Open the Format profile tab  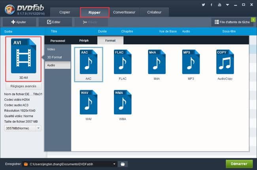(x=110, y=41)
